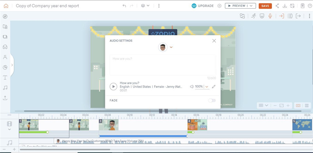
Task: Go to the home dashboard icon
Action: [x=6, y=6]
